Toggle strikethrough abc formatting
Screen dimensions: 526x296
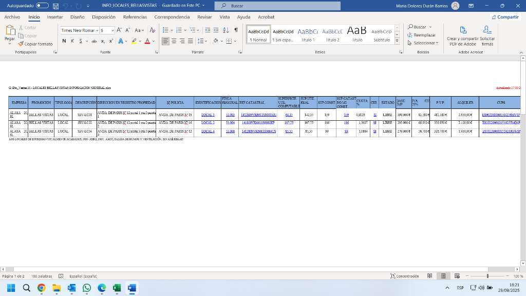coord(95,41)
